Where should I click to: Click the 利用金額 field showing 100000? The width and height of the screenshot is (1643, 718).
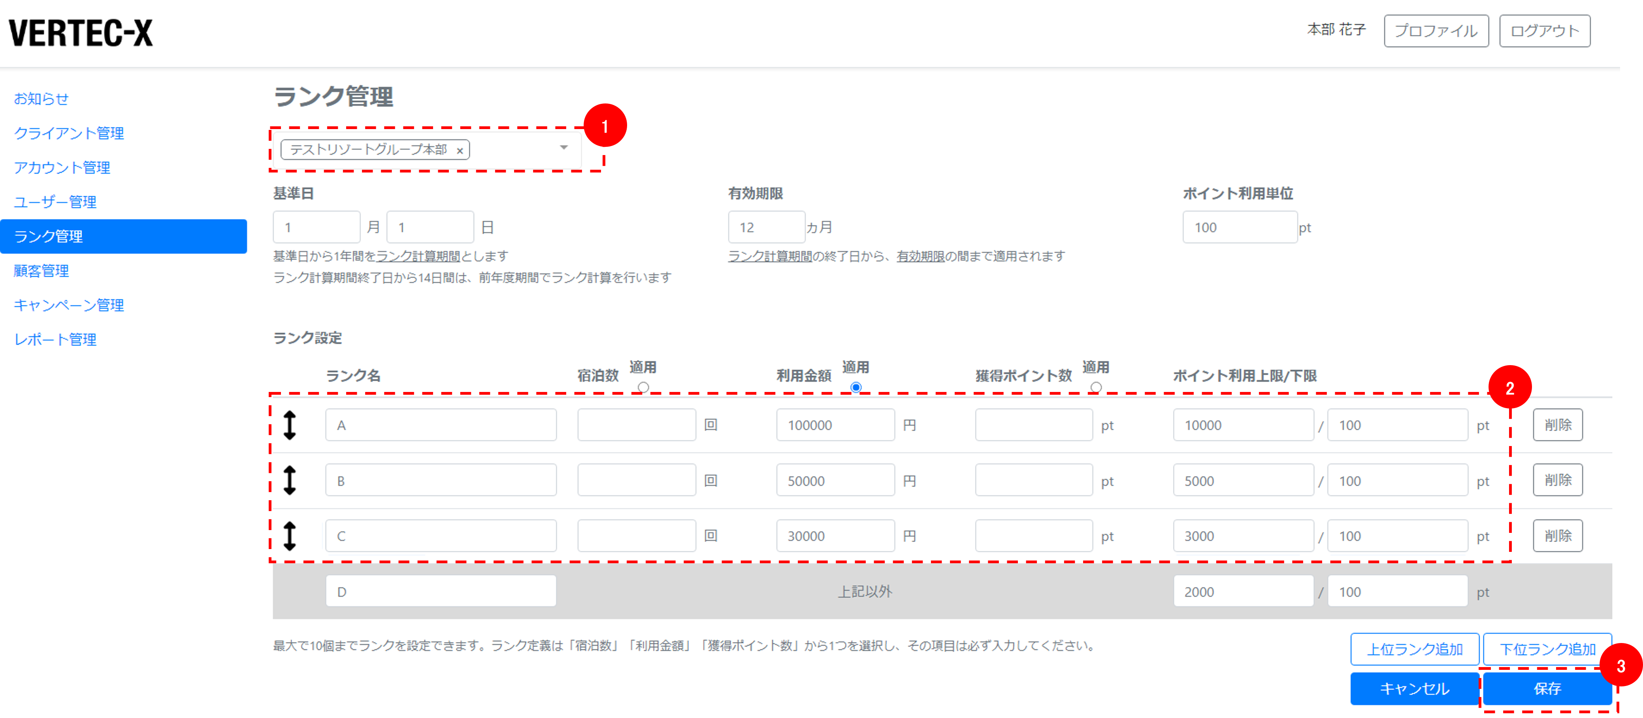(x=836, y=425)
